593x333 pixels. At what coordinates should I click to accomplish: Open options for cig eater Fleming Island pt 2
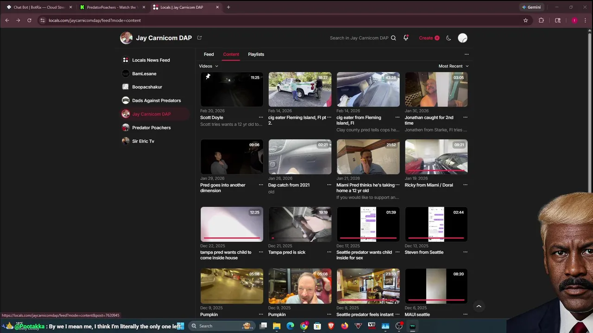point(329,117)
